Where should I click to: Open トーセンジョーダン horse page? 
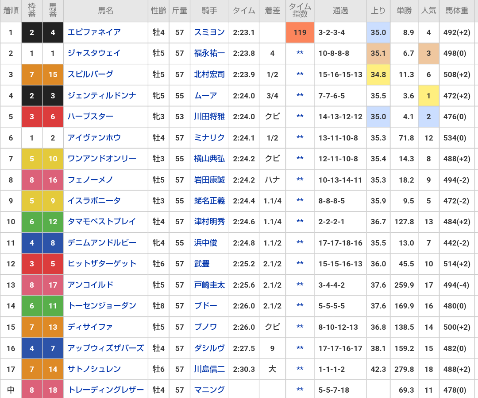point(101,306)
